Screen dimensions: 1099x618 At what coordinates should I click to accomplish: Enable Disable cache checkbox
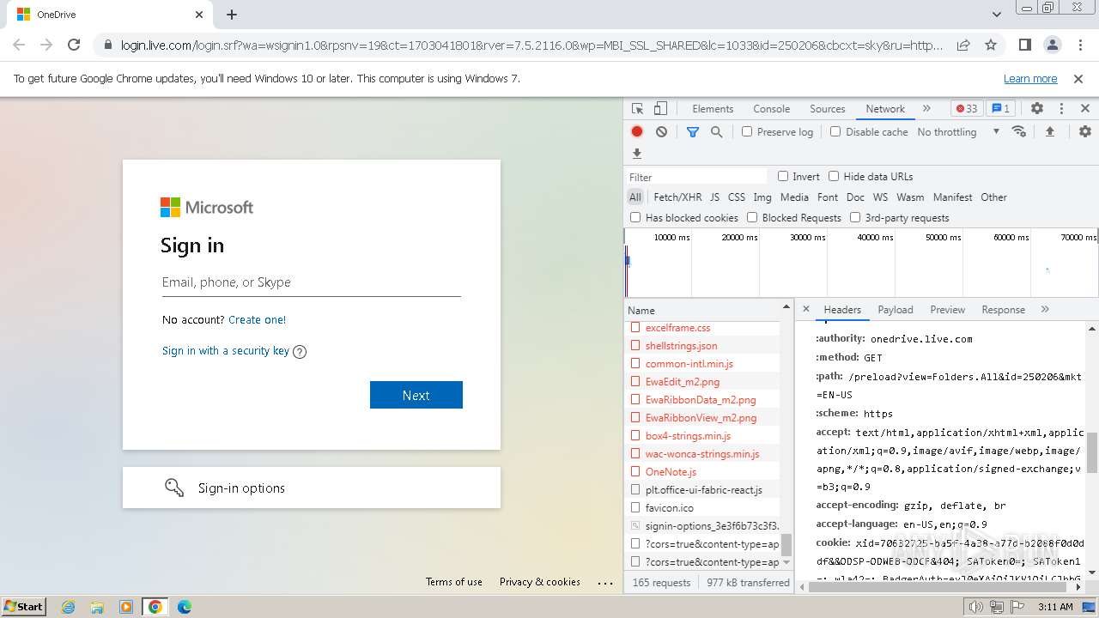coord(835,131)
